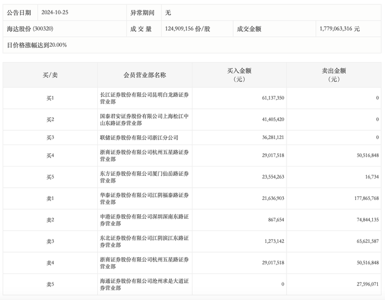The height and width of the screenshot is (300, 385).
Task: Select buy amount 21,636,903
Action: point(273,198)
